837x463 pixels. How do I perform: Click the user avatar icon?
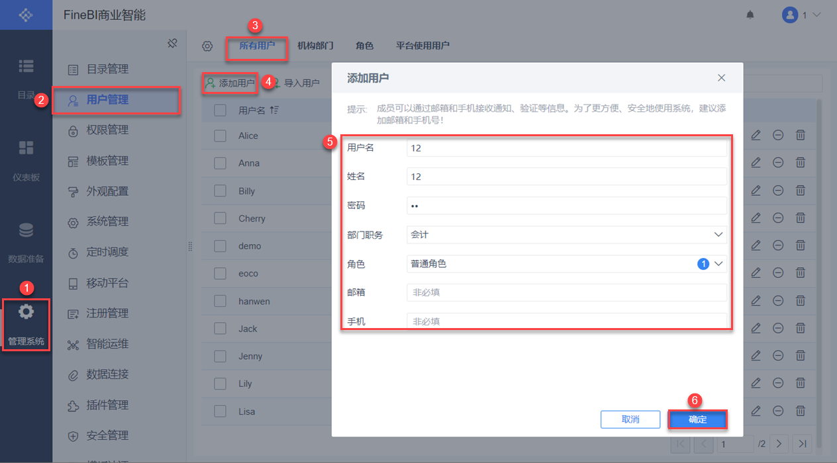click(x=789, y=15)
